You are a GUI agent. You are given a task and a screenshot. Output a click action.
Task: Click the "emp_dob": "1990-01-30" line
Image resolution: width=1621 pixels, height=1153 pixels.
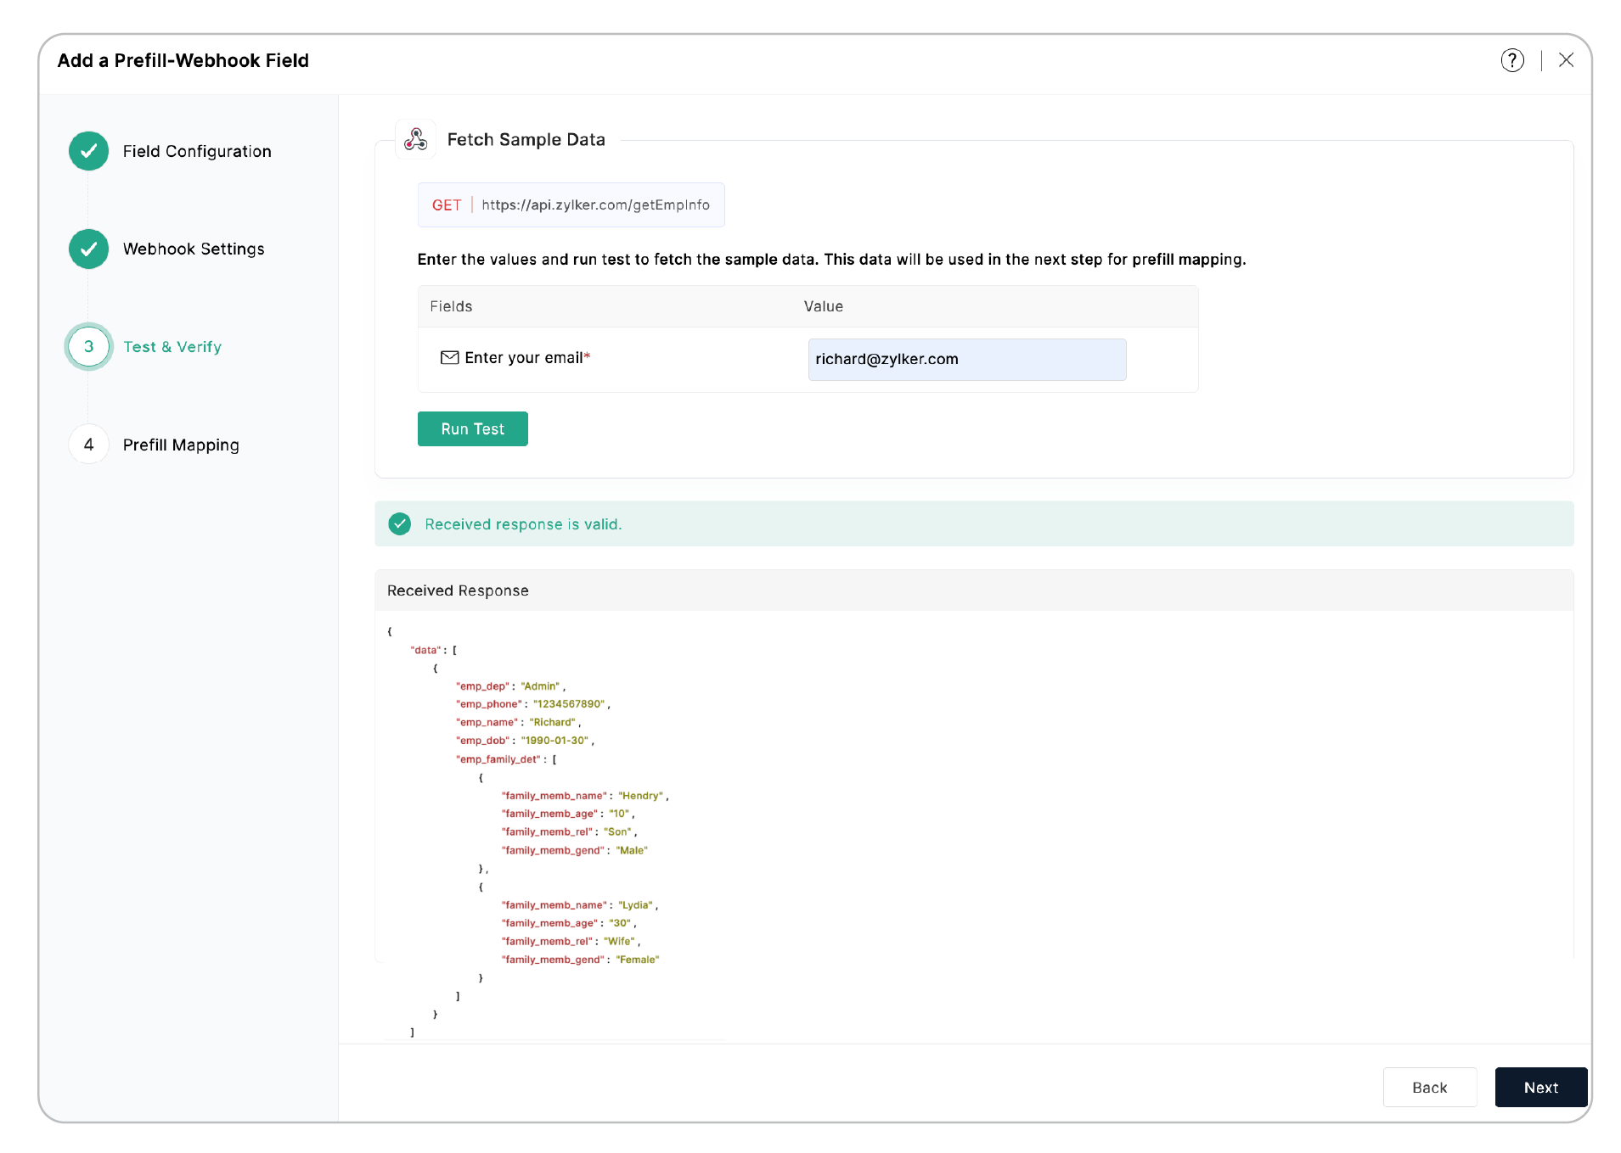[525, 741]
